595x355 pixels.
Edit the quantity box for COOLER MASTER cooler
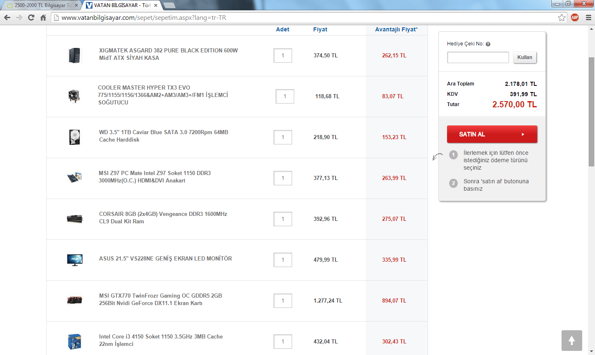pos(285,96)
